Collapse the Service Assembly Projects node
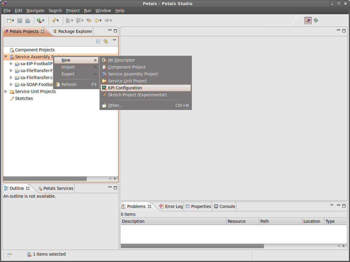 tap(6, 57)
